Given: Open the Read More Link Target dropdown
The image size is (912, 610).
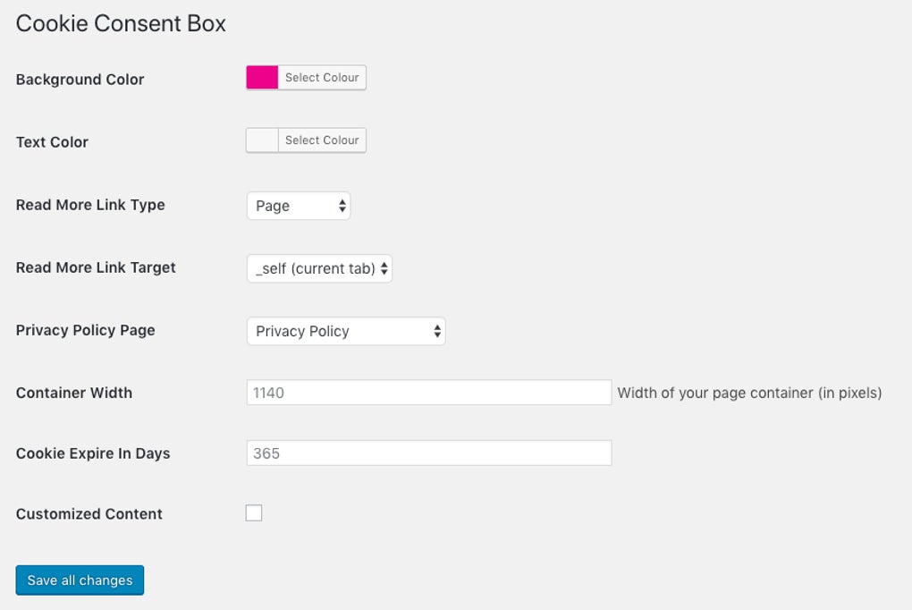Looking at the screenshot, I should (x=319, y=268).
